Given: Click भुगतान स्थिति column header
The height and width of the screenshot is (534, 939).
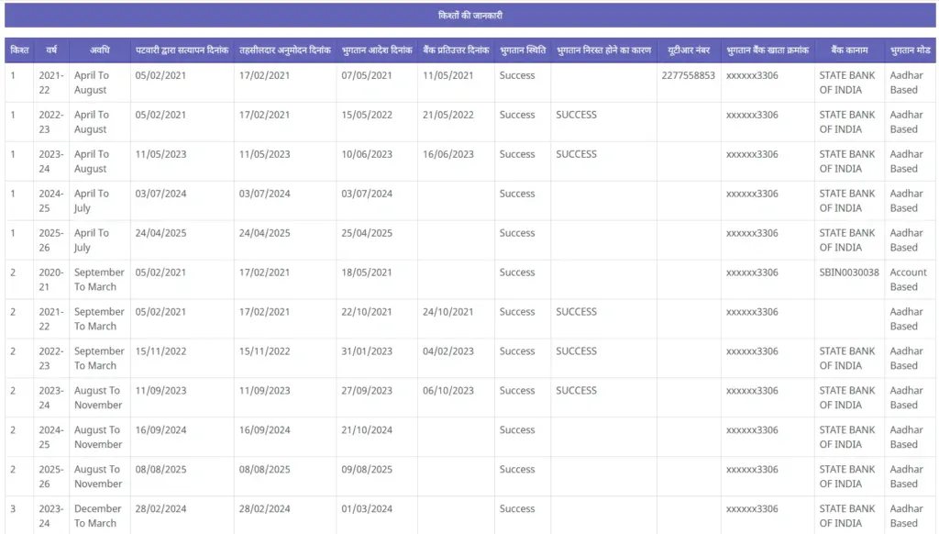Looking at the screenshot, I should pyautogui.click(x=523, y=50).
